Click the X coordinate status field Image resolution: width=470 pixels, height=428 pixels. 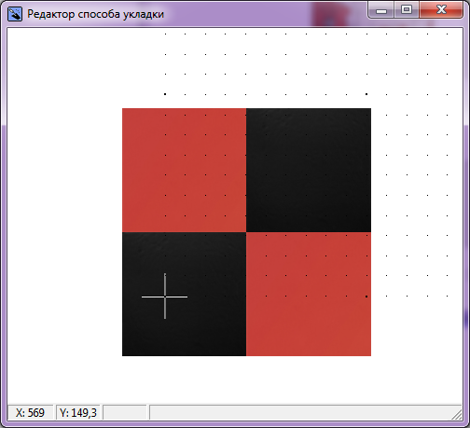coord(30,412)
